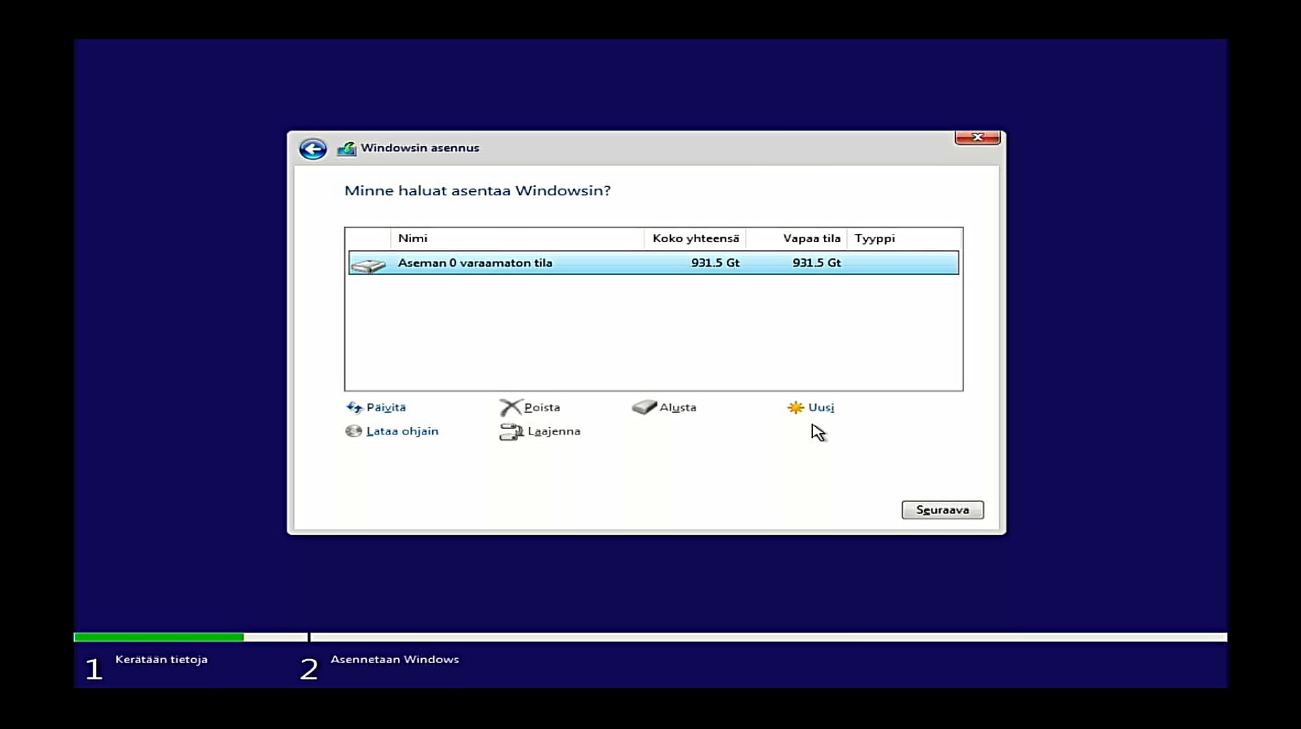Sort by the Koko yhteensä column header
The width and height of the screenshot is (1301, 729).
[695, 239]
